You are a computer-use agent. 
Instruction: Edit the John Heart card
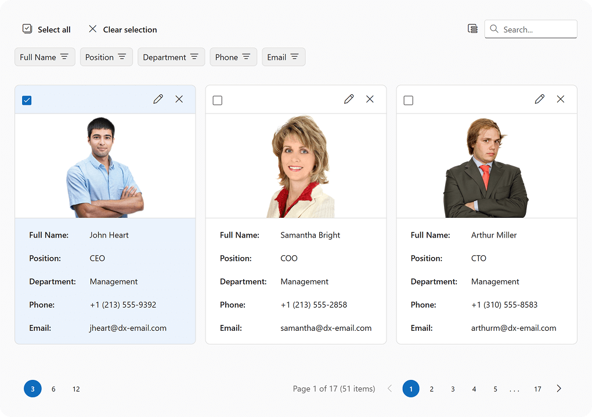click(x=158, y=99)
